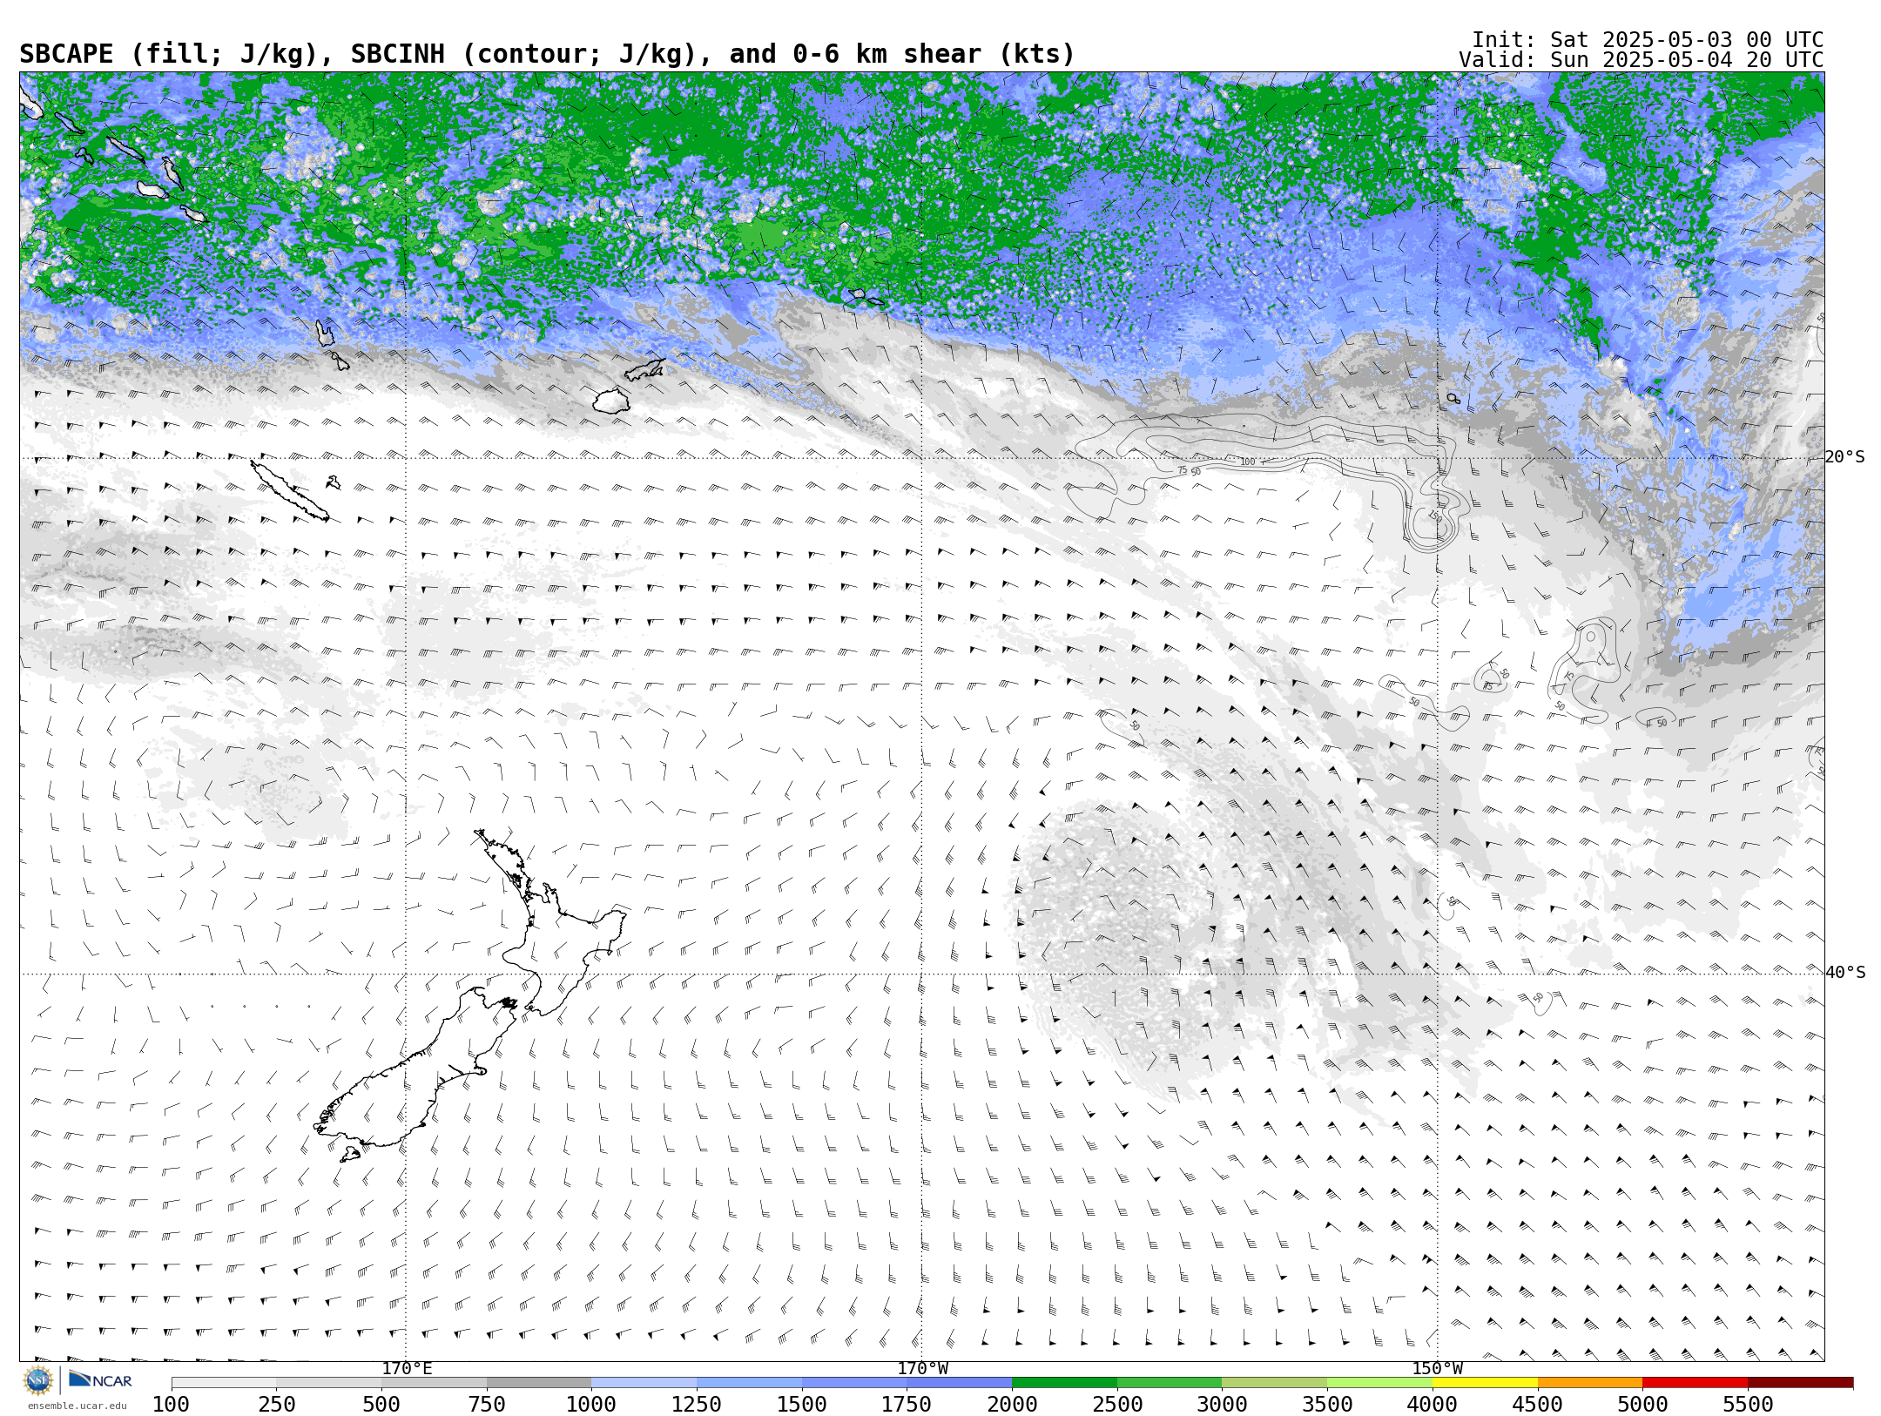1881x1416 pixels.
Task: Click the 170°E longitude label
Action: pyautogui.click(x=407, y=1368)
